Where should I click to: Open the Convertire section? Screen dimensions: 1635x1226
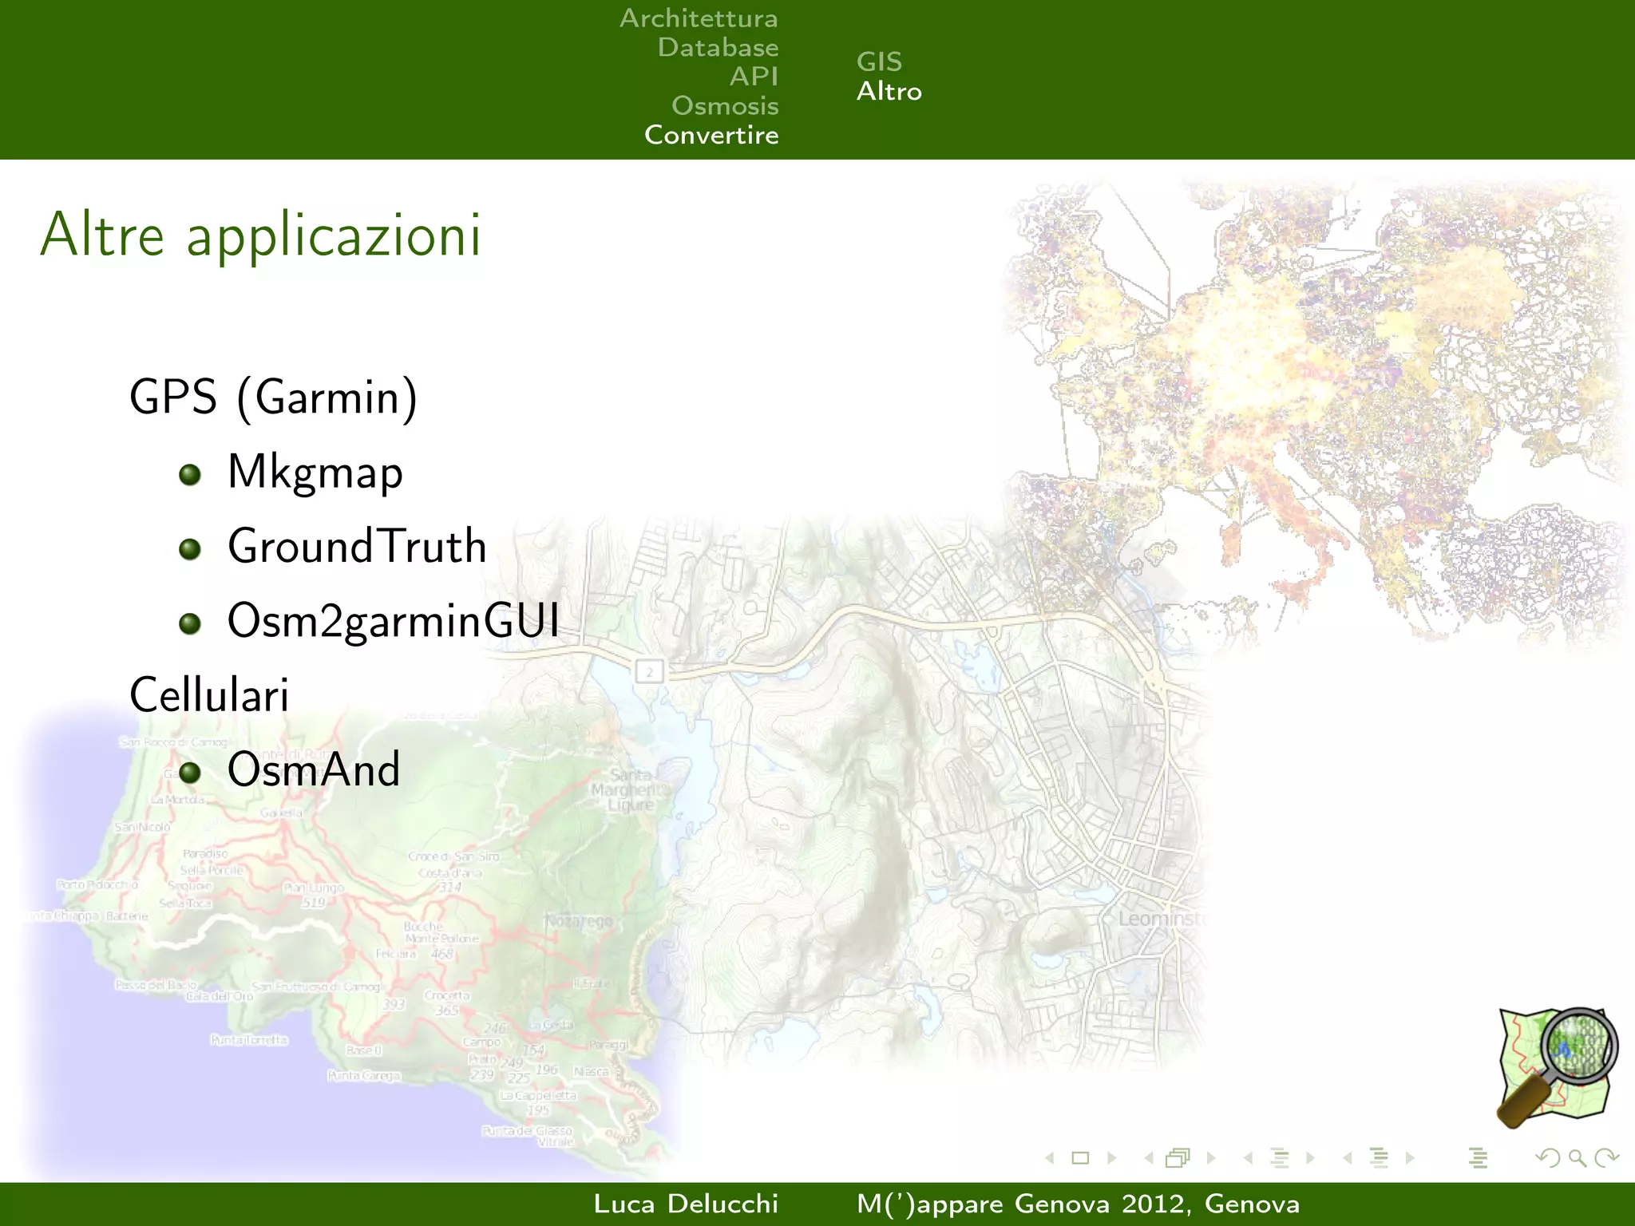pyautogui.click(x=711, y=135)
